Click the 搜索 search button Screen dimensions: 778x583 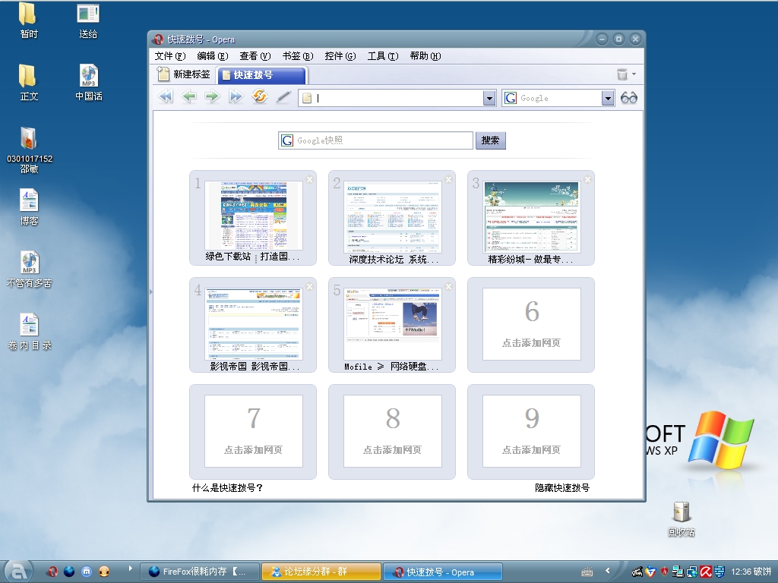pos(490,140)
